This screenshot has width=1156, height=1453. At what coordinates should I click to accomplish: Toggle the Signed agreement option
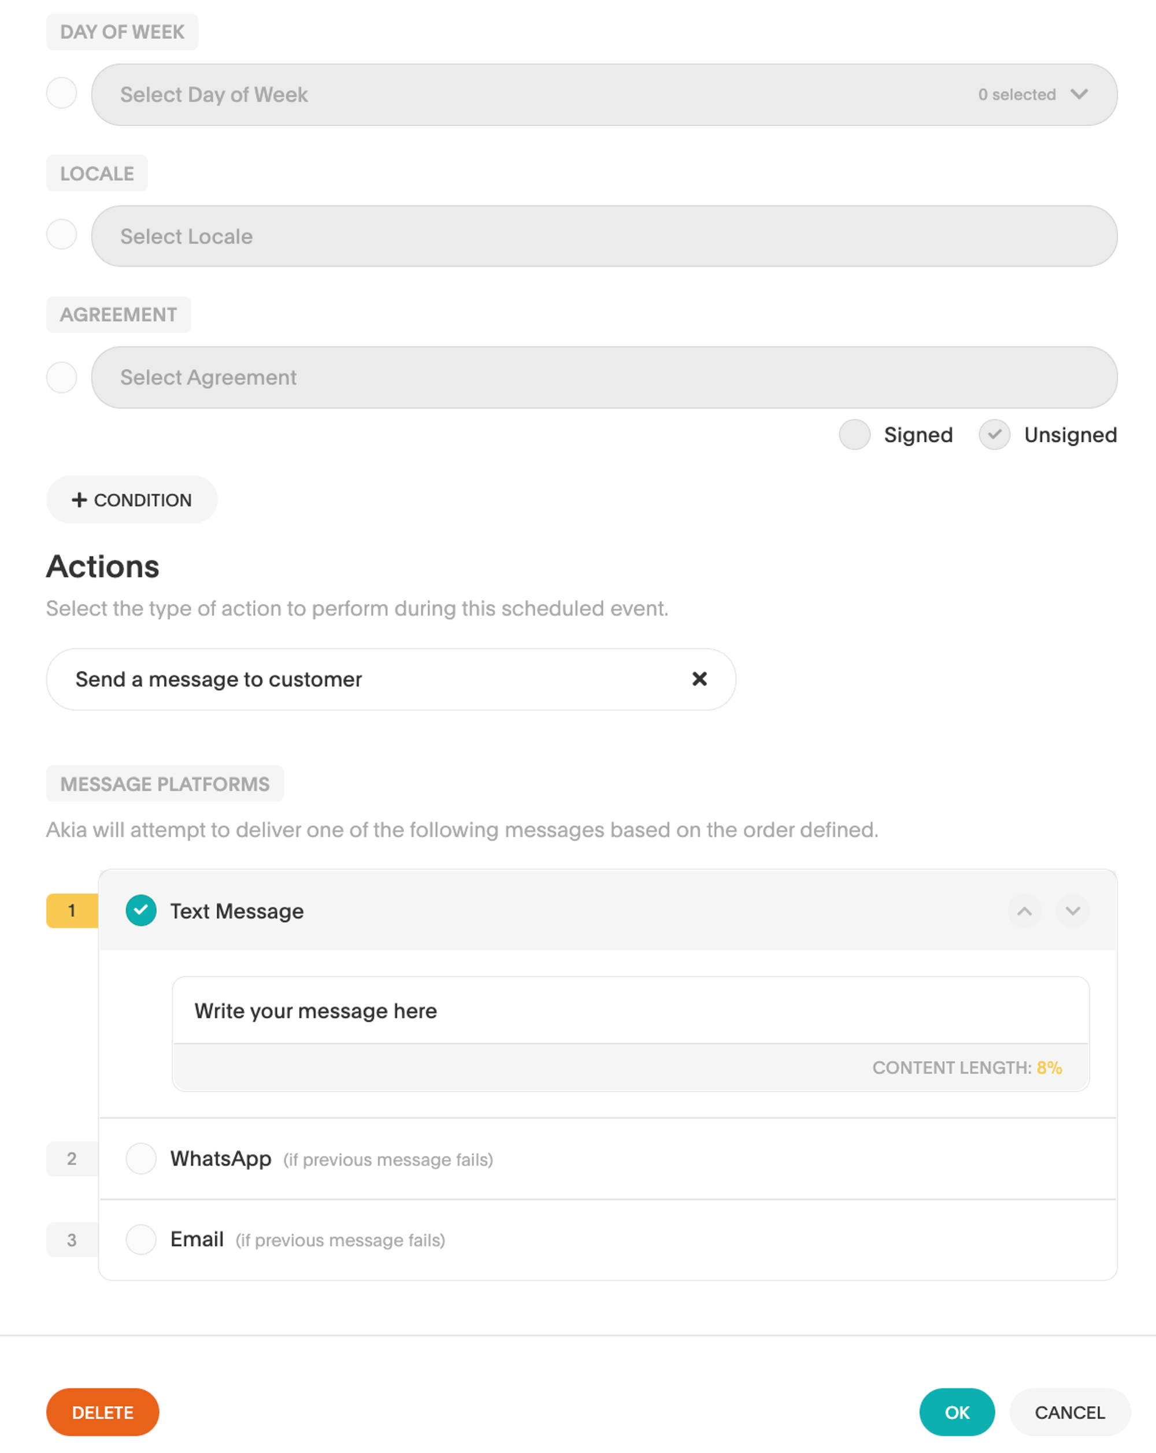854,433
